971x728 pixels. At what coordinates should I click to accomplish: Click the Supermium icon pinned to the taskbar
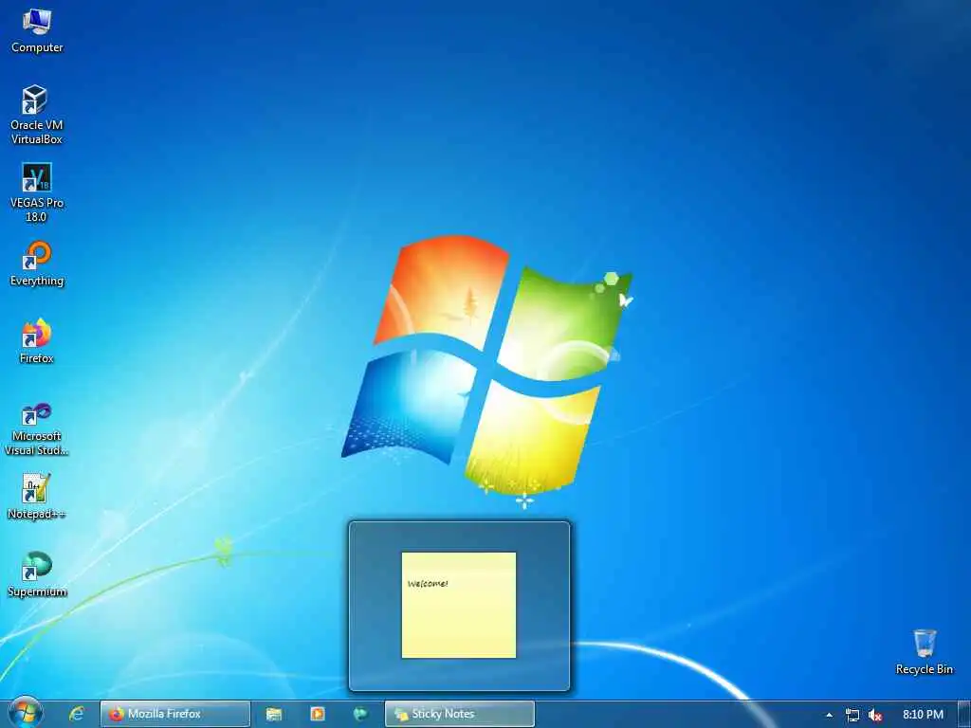(x=360, y=715)
